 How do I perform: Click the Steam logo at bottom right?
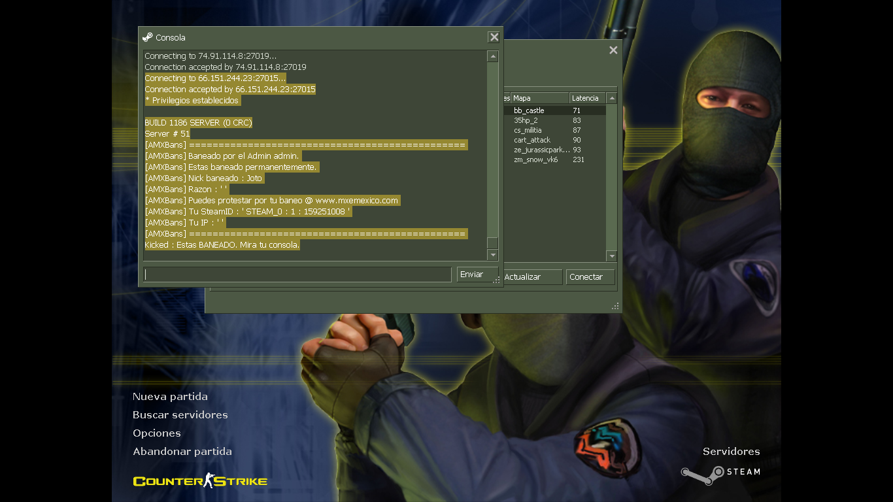[x=721, y=475]
